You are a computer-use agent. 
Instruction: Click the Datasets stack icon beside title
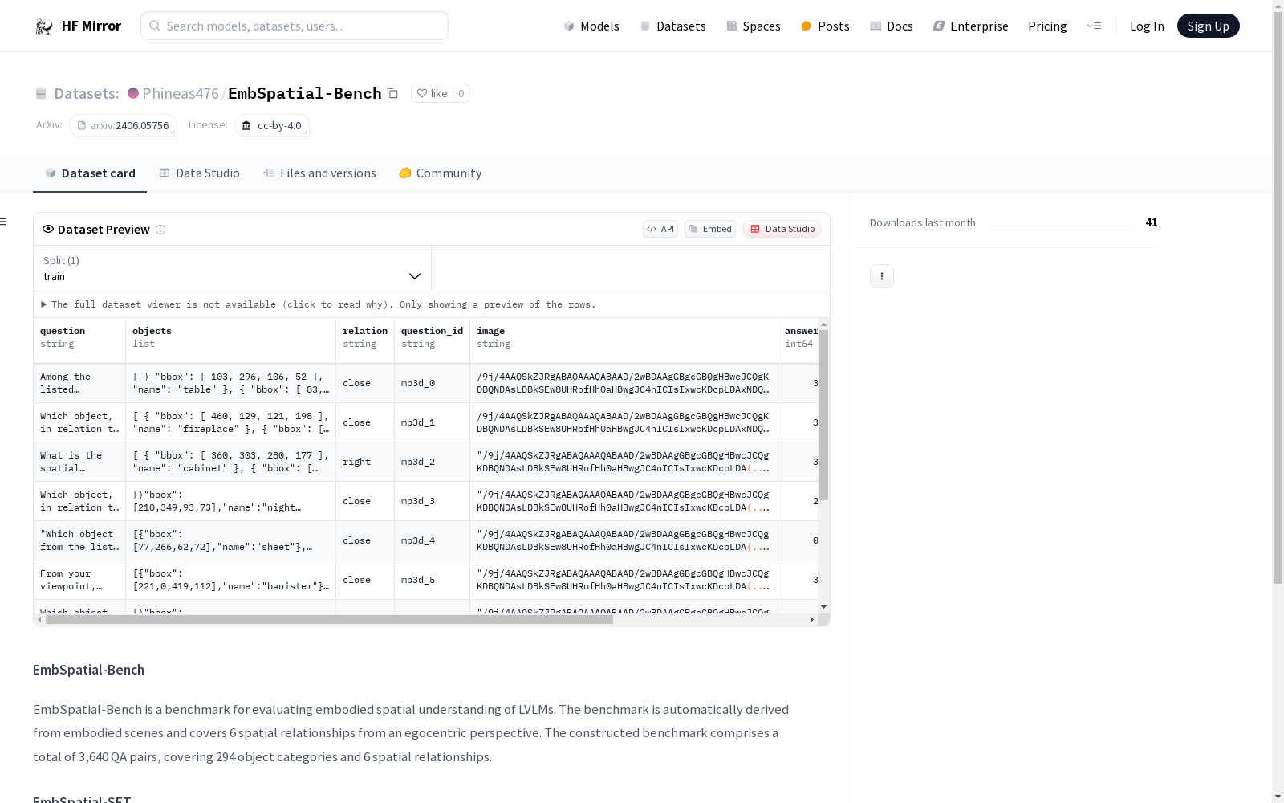[41, 94]
